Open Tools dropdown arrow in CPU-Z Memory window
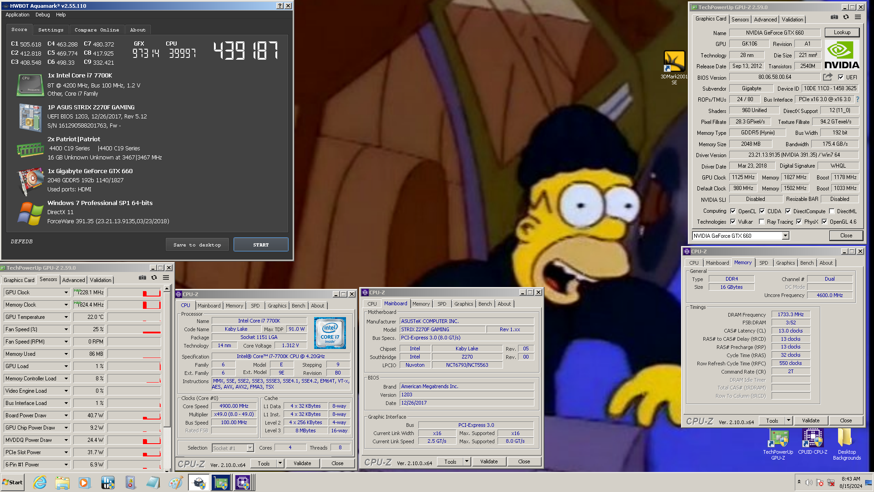Viewport: 874px width, 492px height. click(788, 421)
